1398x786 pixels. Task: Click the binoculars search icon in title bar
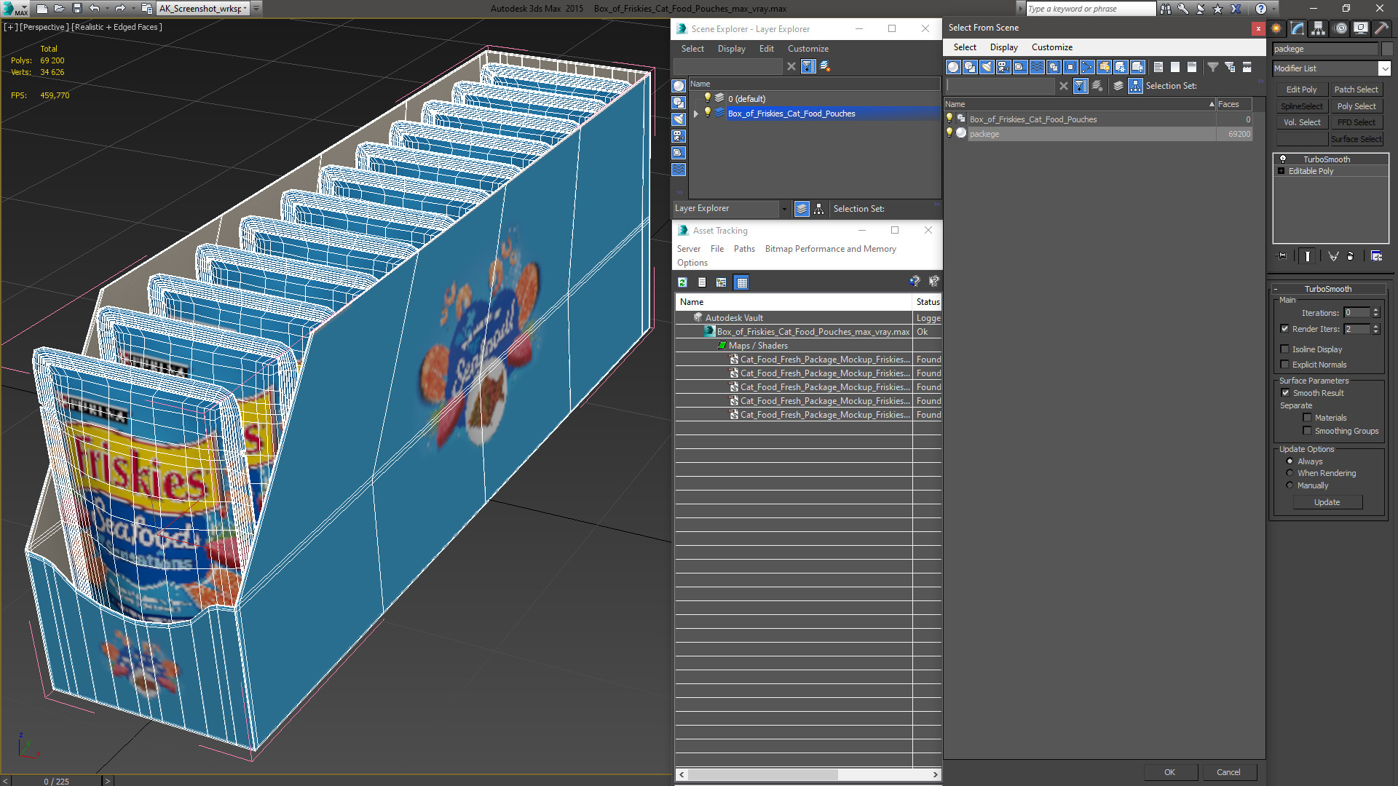click(1166, 9)
